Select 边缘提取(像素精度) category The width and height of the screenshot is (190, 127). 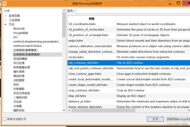pyautogui.click(x=25, y=50)
